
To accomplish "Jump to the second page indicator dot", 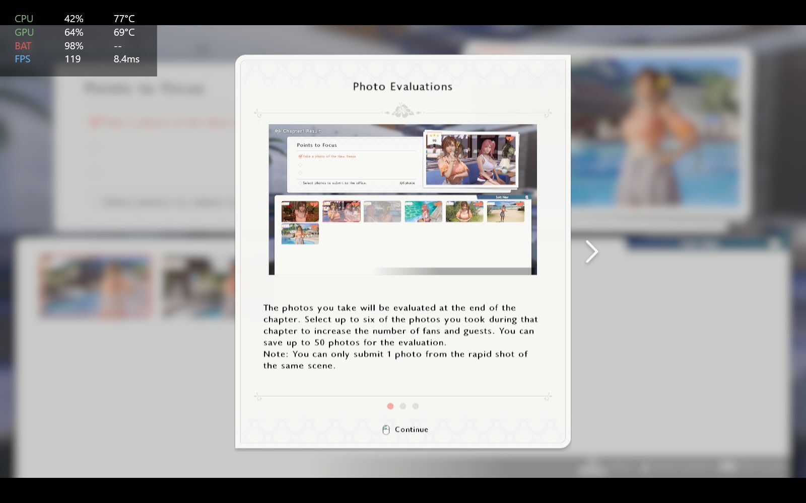I will tap(403, 406).
